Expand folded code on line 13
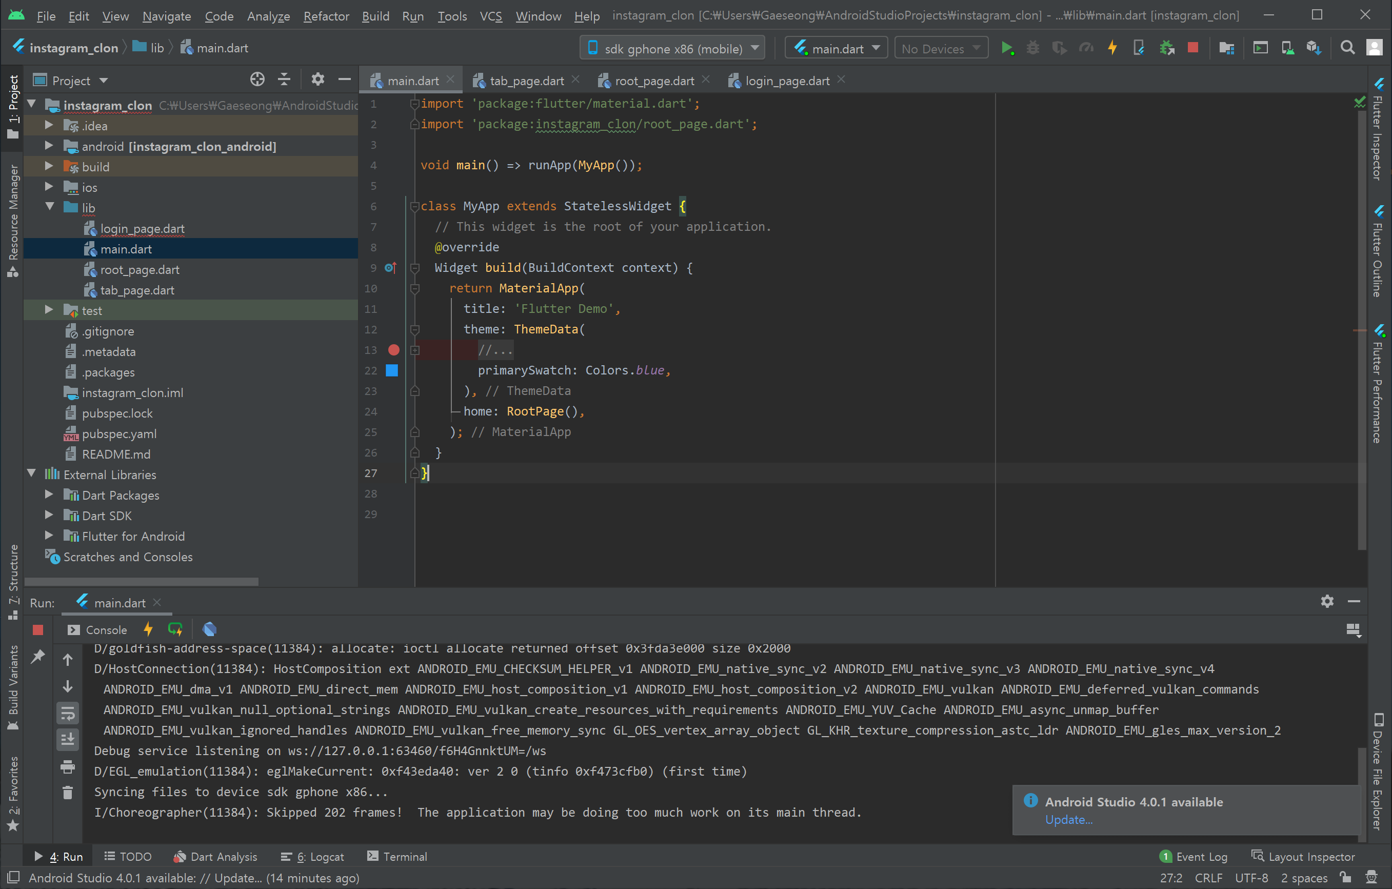The image size is (1392, 889). [x=414, y=350]
